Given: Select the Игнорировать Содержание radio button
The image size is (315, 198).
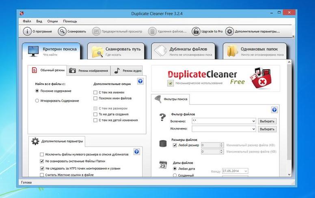Looking at the screenshot, I should click(37, 100).
